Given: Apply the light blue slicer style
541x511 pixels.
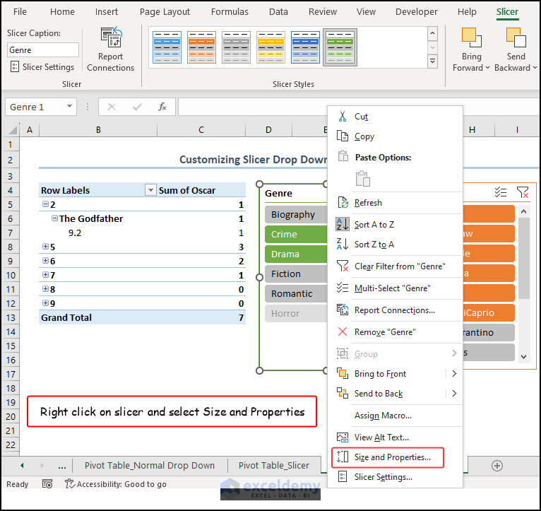Looking at the screenshot, I should click(167, 47).
